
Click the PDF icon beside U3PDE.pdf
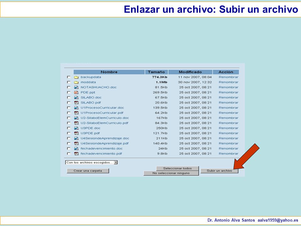tap(76, 133)
